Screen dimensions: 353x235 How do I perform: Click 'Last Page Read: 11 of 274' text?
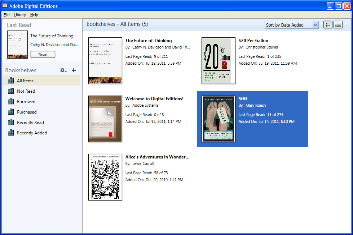261,115
